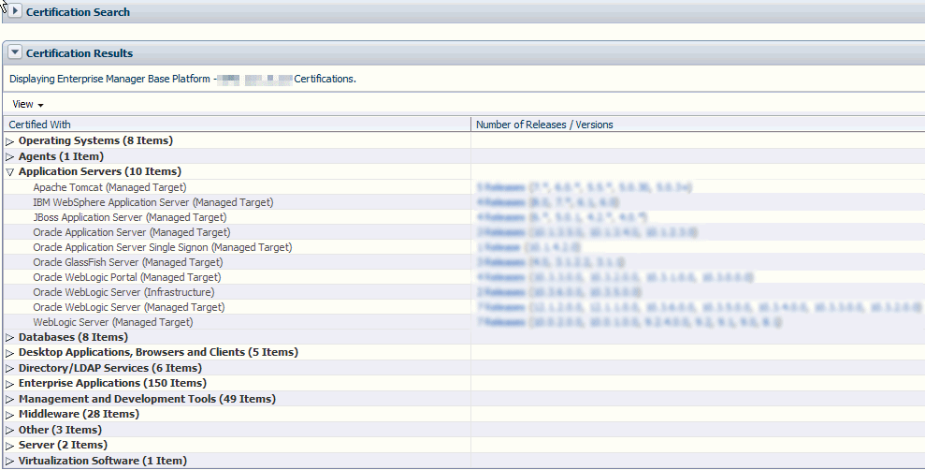Expand Virtualization Software (1 Item)
Viewport: 925px width, 470px height.
pos(9,462)
